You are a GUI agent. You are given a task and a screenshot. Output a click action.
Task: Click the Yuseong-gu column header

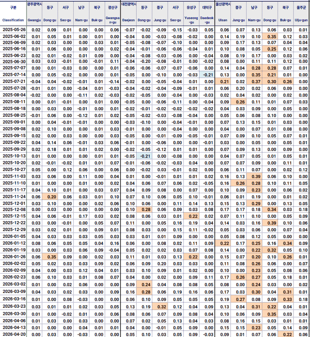click(191, 20)
